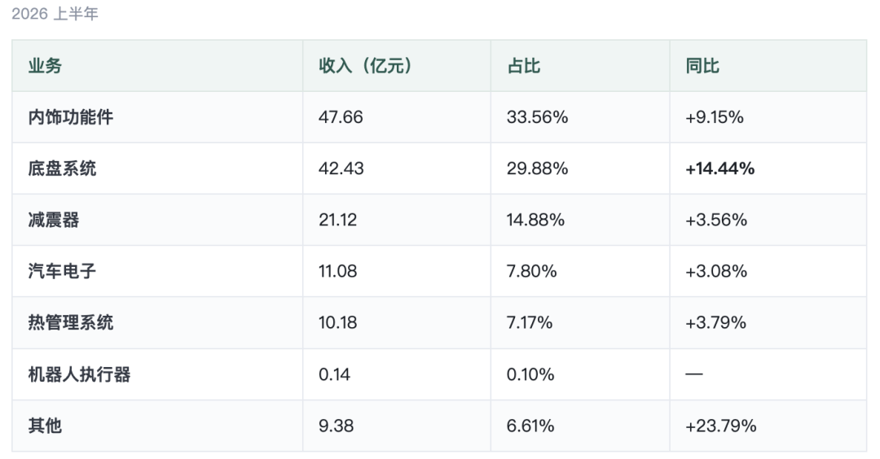Click the 0.10% share cell
Screen dimensions: 880x459
530,374
